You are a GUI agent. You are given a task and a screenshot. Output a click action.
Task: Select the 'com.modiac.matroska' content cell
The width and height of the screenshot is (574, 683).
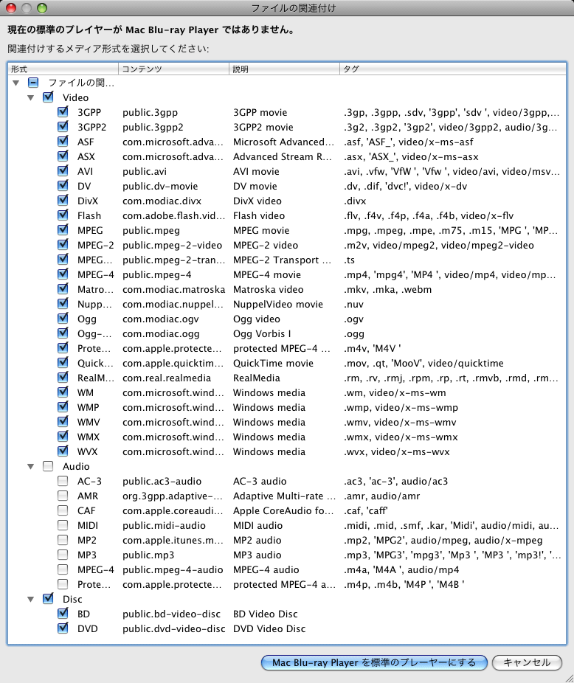[174, 290]
